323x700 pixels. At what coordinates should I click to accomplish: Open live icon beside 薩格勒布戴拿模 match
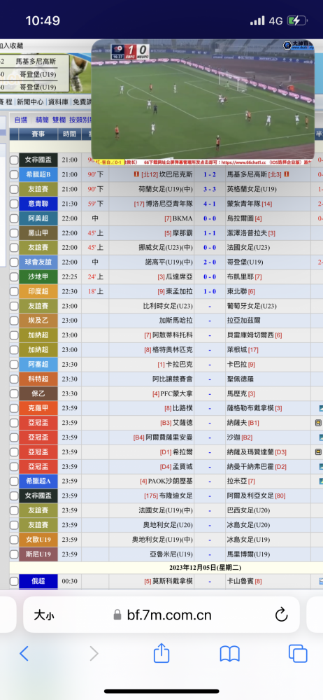click(x=320, y=408)
